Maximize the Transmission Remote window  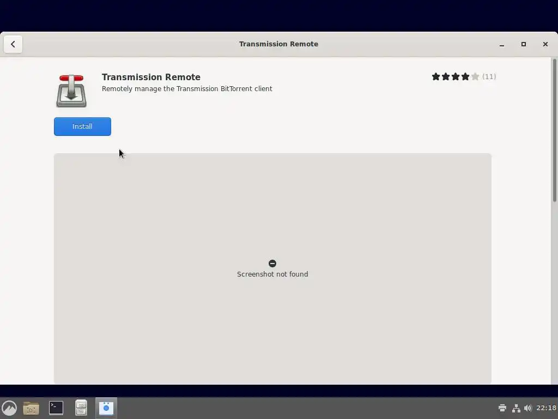(524, 44)
